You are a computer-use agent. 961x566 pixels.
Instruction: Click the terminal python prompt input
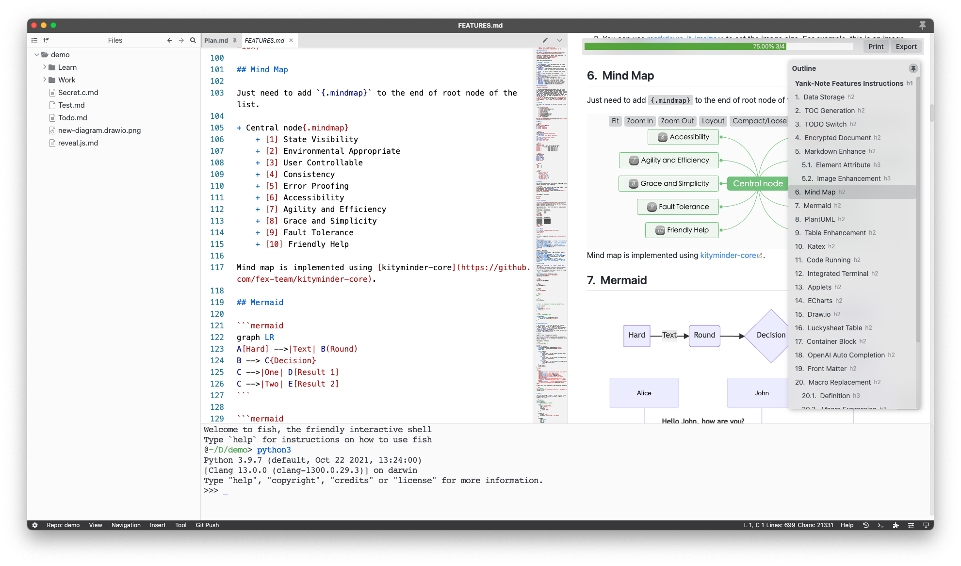(x=225, y=491)
